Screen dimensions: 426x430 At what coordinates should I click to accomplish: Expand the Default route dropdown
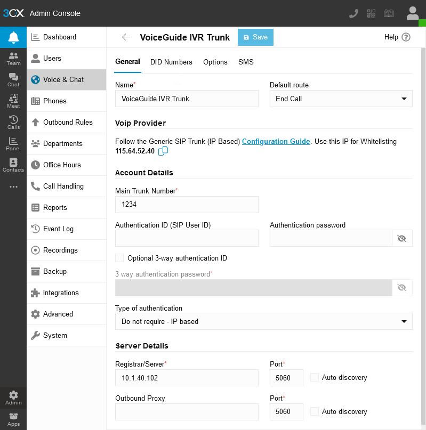pos(341,99)
